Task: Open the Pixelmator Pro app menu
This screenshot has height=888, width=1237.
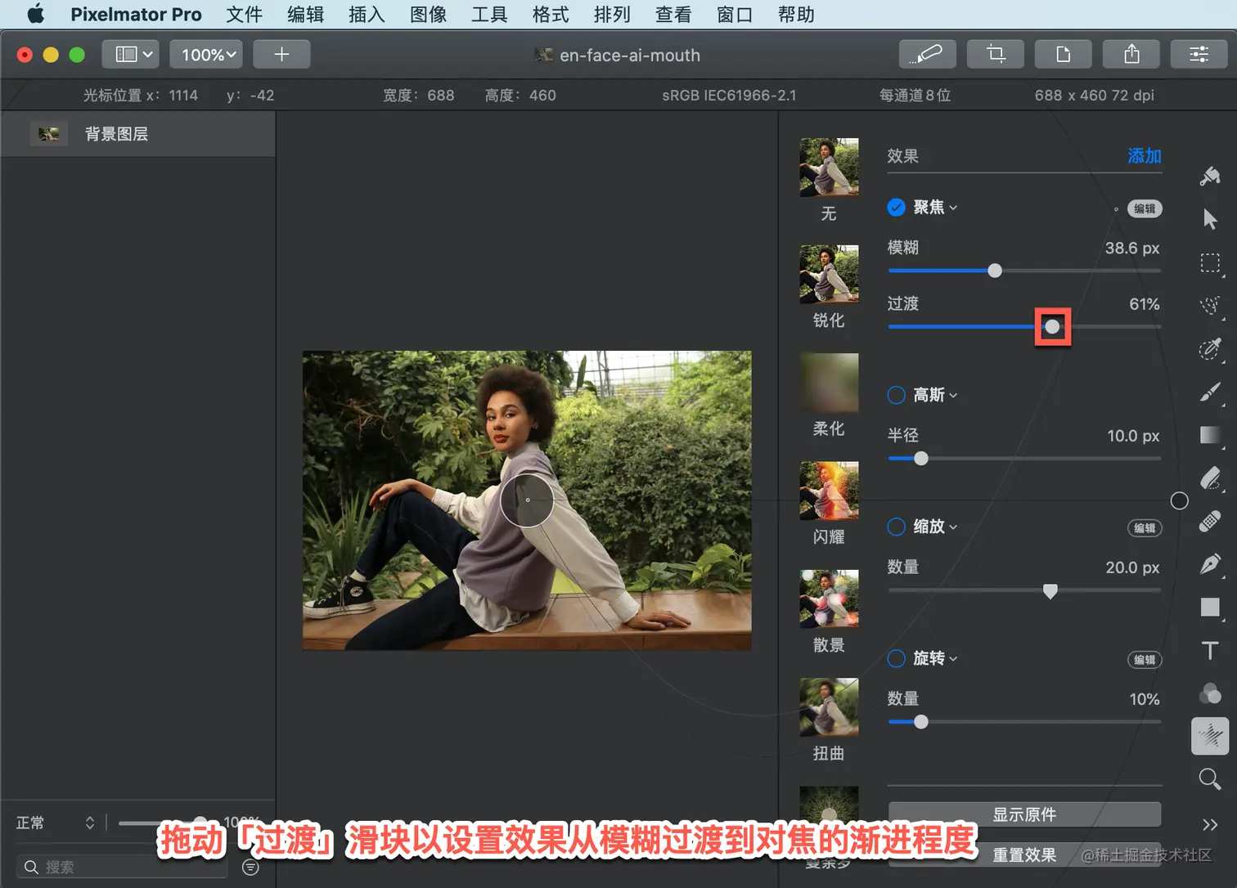Action: [136, 14]
